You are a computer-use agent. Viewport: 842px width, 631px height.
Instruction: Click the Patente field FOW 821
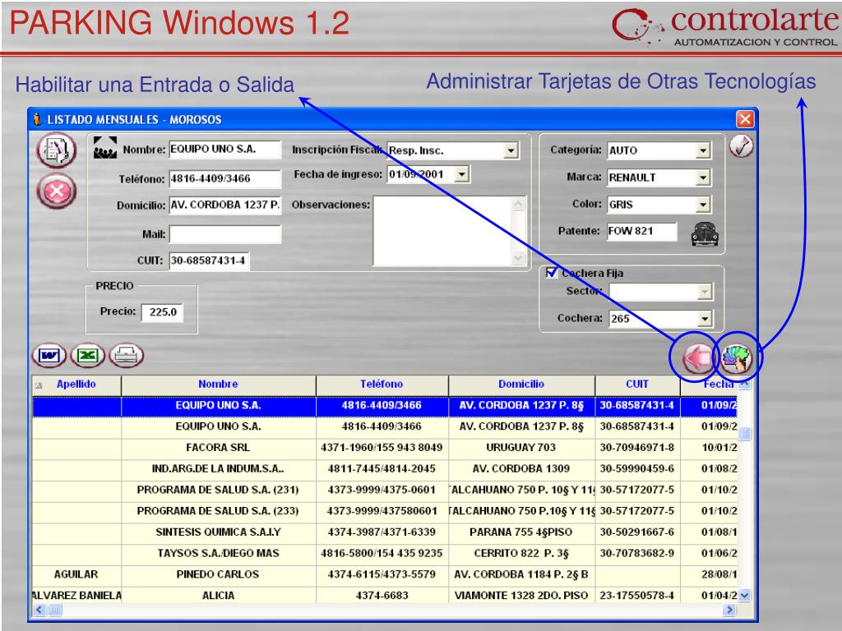(641, 231)
